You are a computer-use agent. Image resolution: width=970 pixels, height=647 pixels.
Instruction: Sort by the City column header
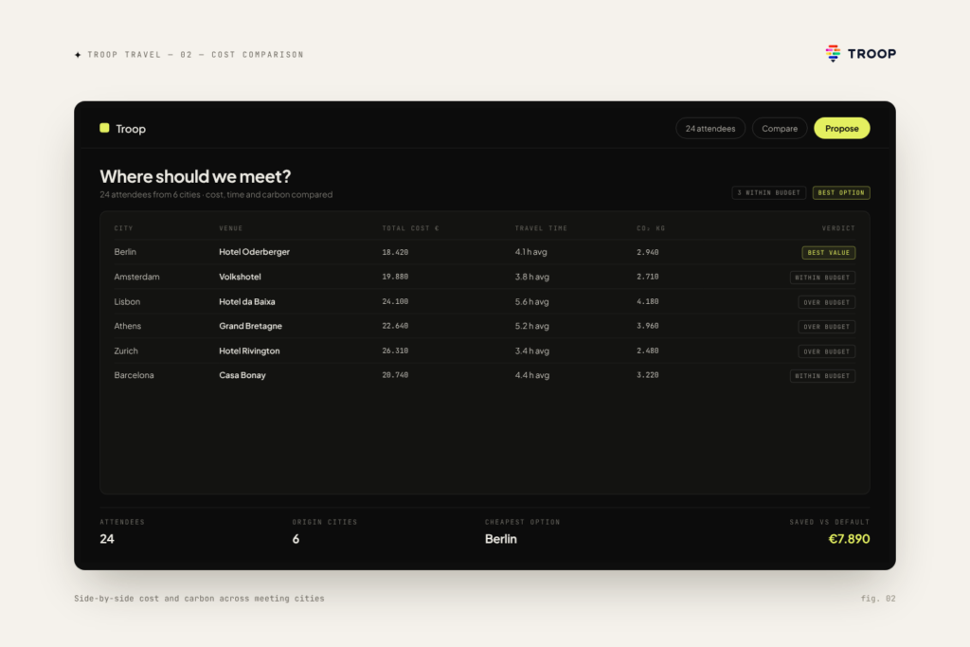click(124, 228)
